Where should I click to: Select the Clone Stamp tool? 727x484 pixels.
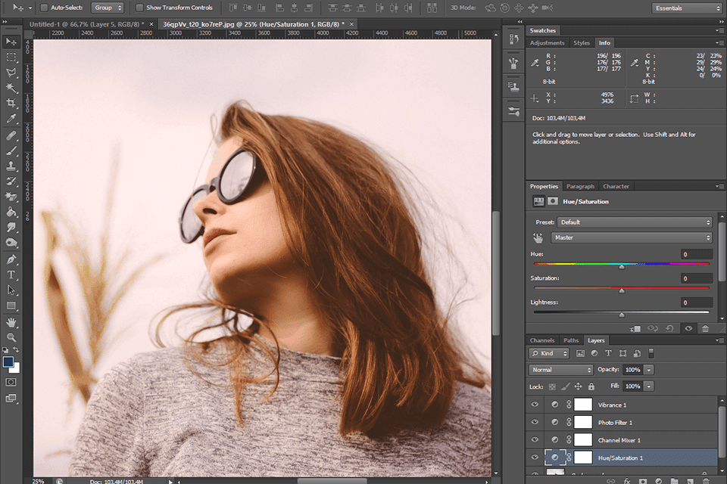coord(11,166)
